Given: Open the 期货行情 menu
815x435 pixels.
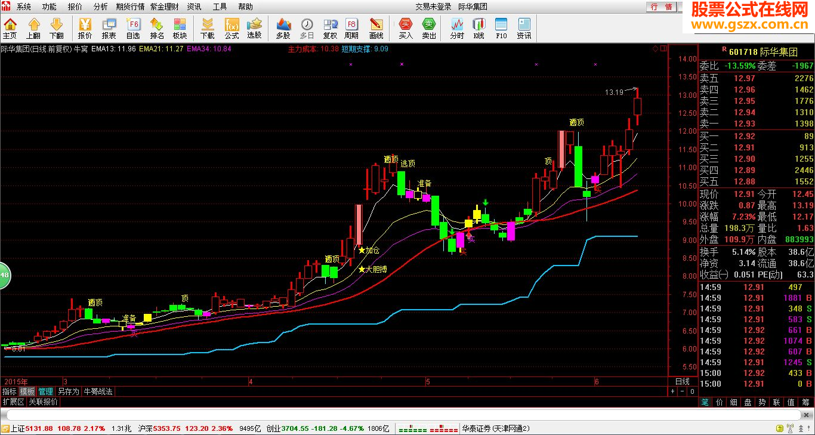Looking at the screenshot, I should coord(130,7).
